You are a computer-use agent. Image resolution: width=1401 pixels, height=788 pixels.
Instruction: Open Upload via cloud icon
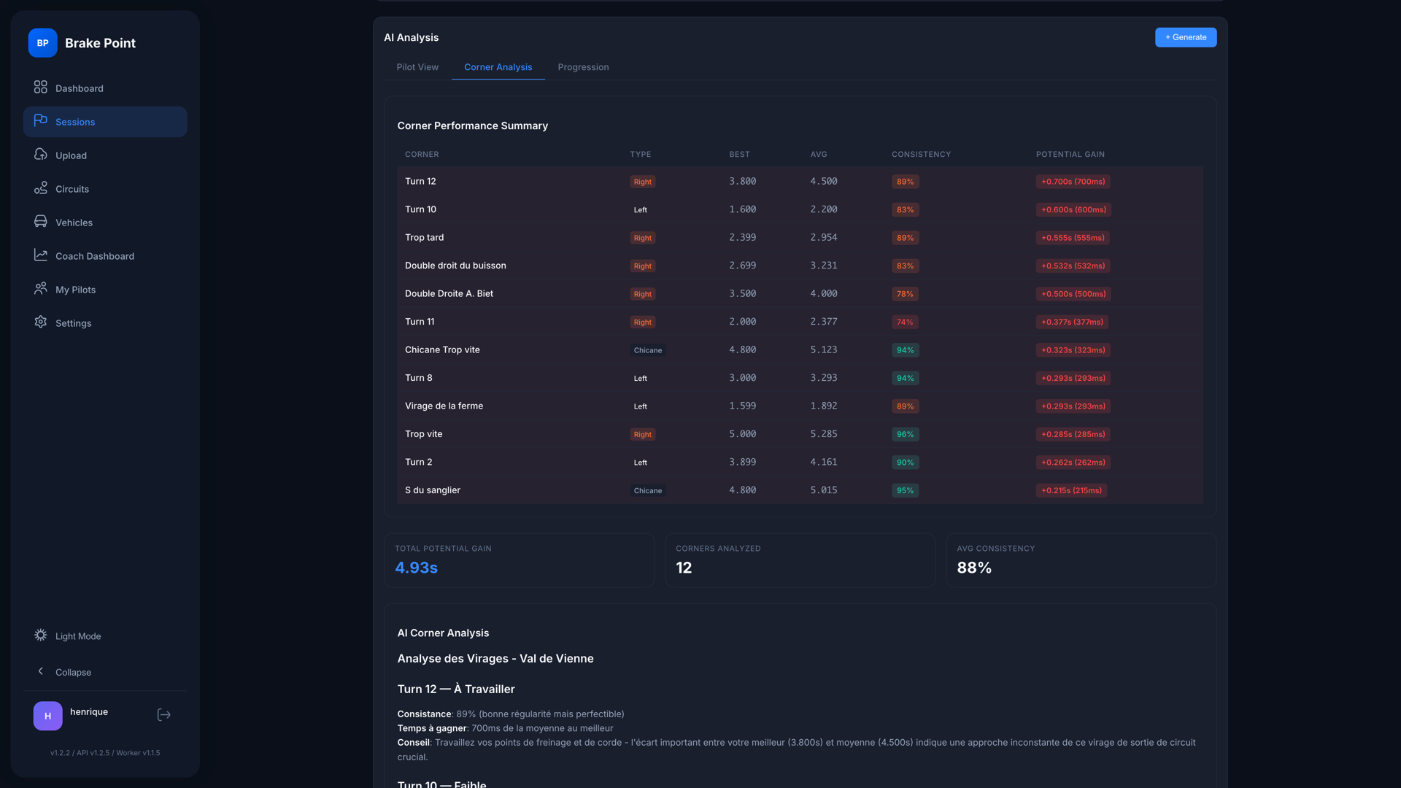[x=41, y=155]
